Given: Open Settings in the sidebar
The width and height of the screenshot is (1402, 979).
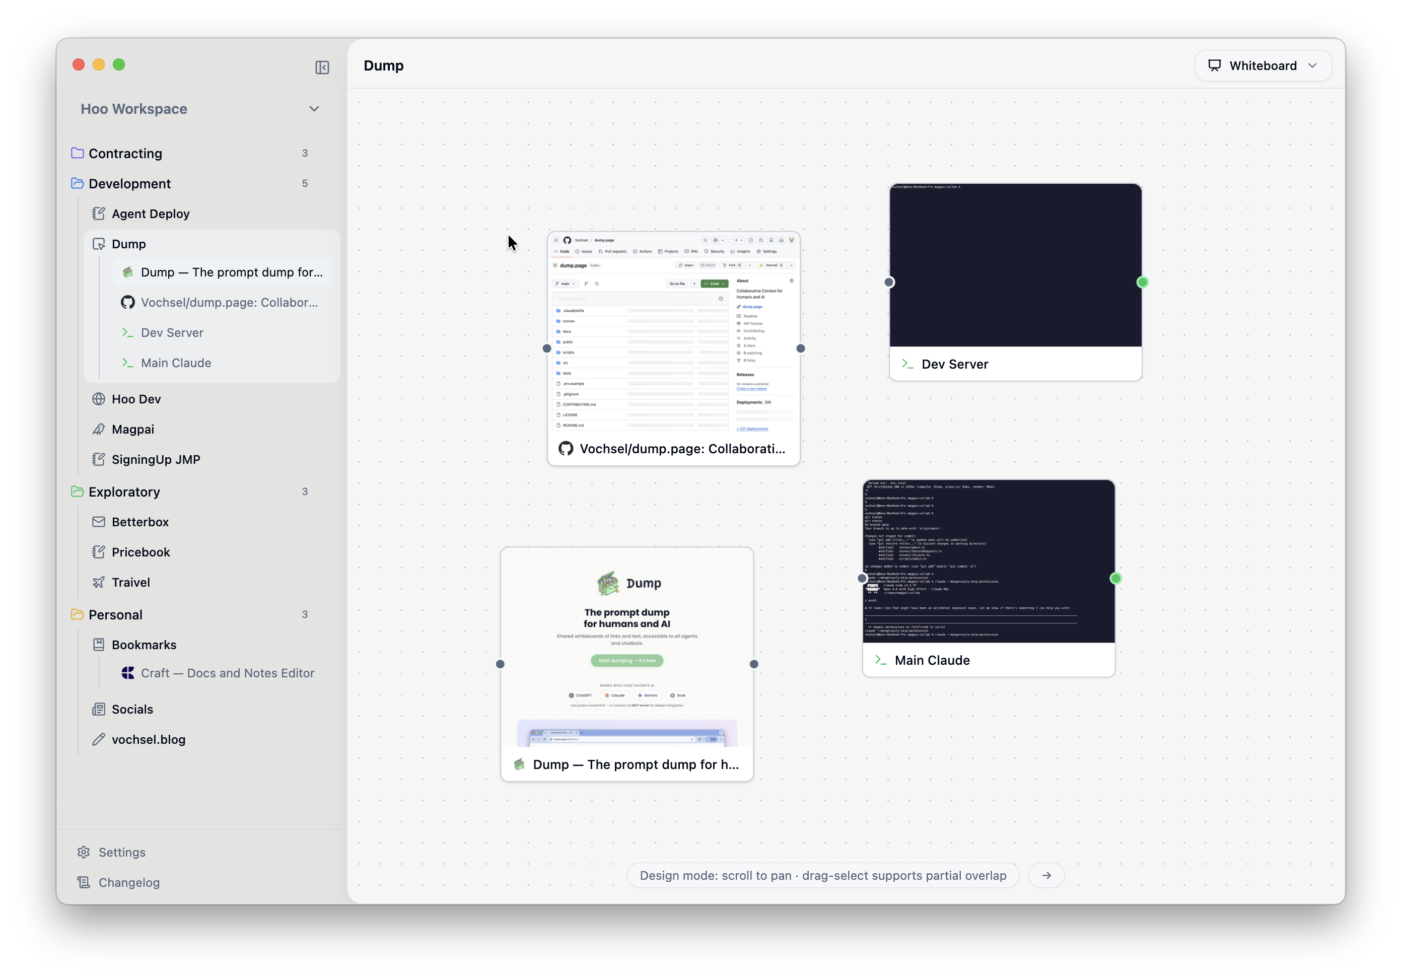Looking at the screenshot, I should (x=122, y=852).
